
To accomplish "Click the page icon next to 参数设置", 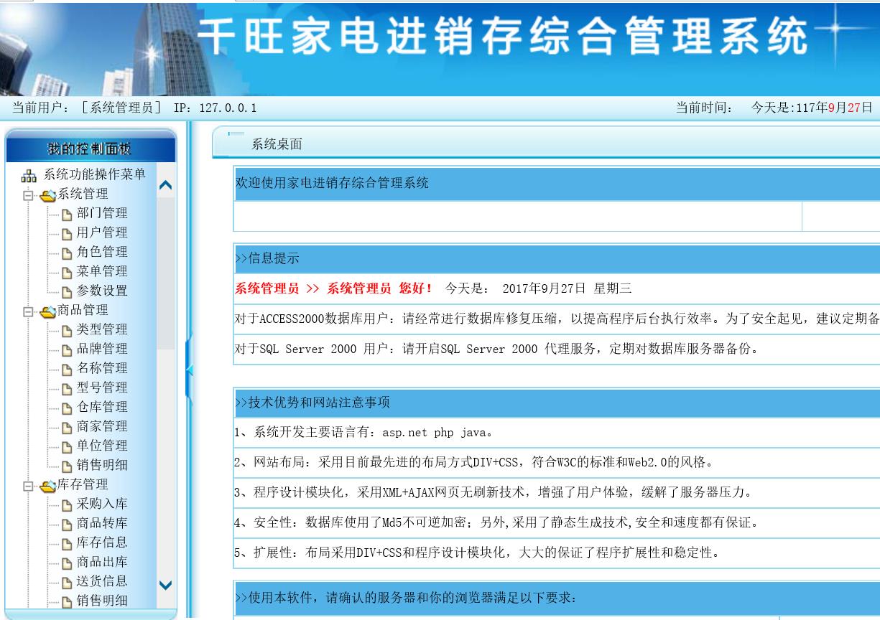I will click(x=67, y=291).
